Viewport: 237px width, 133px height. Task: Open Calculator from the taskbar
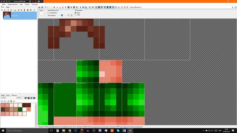(x=58, y=130)
